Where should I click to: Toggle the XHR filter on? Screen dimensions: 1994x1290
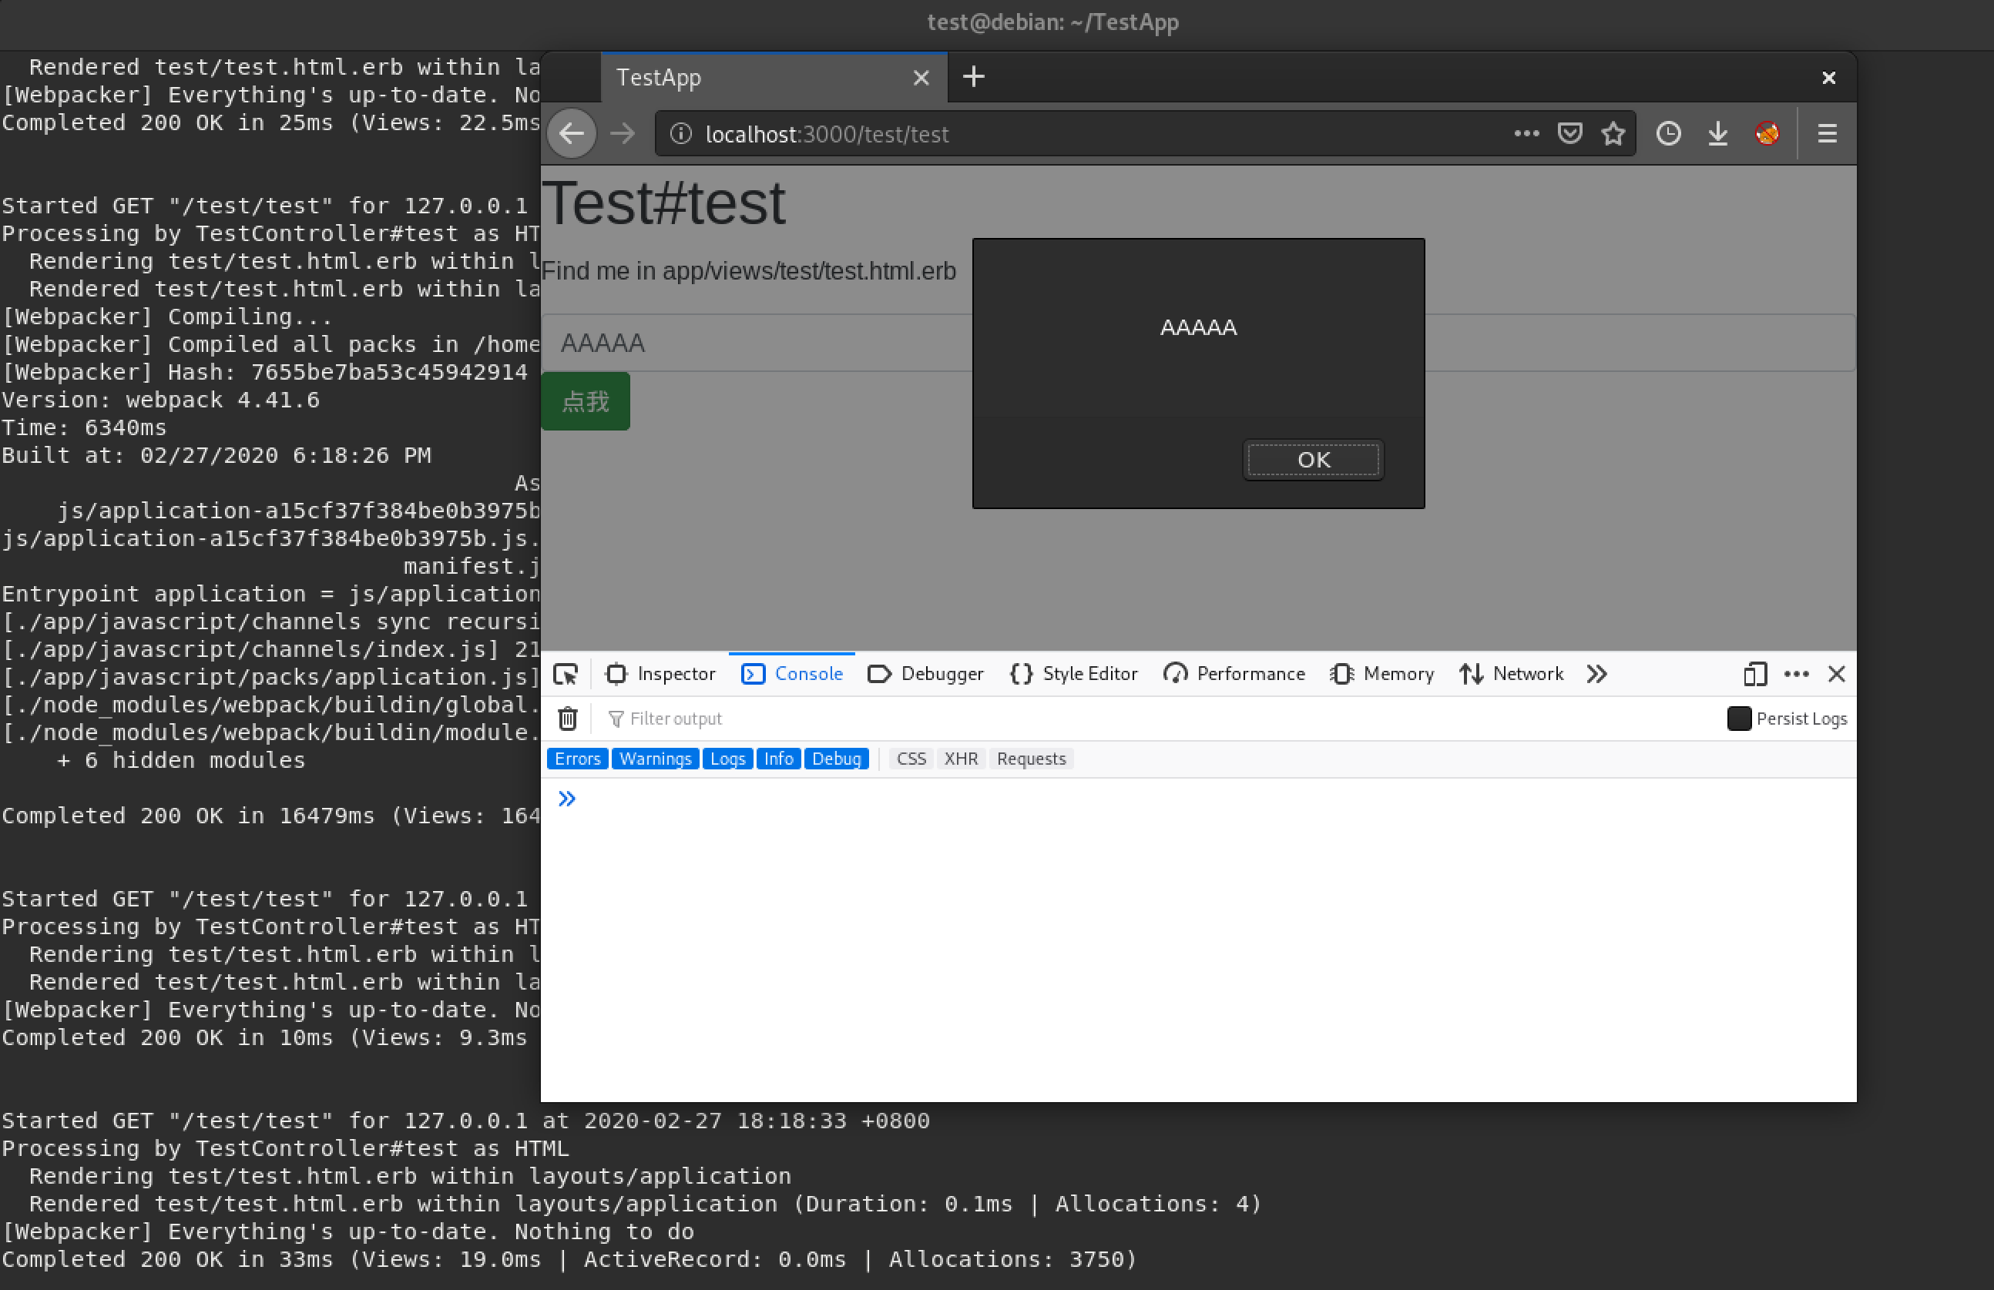click(x=960, y=759)
